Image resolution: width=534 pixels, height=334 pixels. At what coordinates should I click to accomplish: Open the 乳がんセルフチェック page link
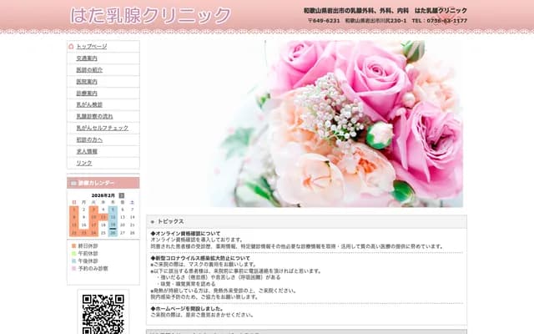point(102,128)
